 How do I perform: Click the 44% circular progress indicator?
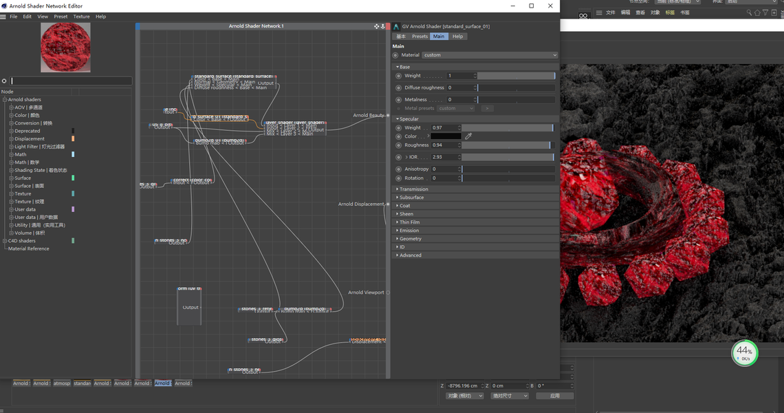(745, 353)
